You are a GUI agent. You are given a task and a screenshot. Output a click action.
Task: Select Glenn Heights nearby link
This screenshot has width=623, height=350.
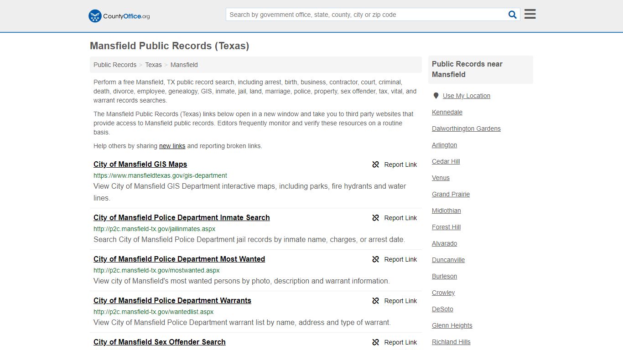click(x=452, y=325)
